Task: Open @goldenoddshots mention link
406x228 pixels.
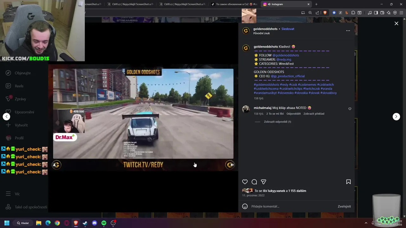Action: click(x=285, y=55)
